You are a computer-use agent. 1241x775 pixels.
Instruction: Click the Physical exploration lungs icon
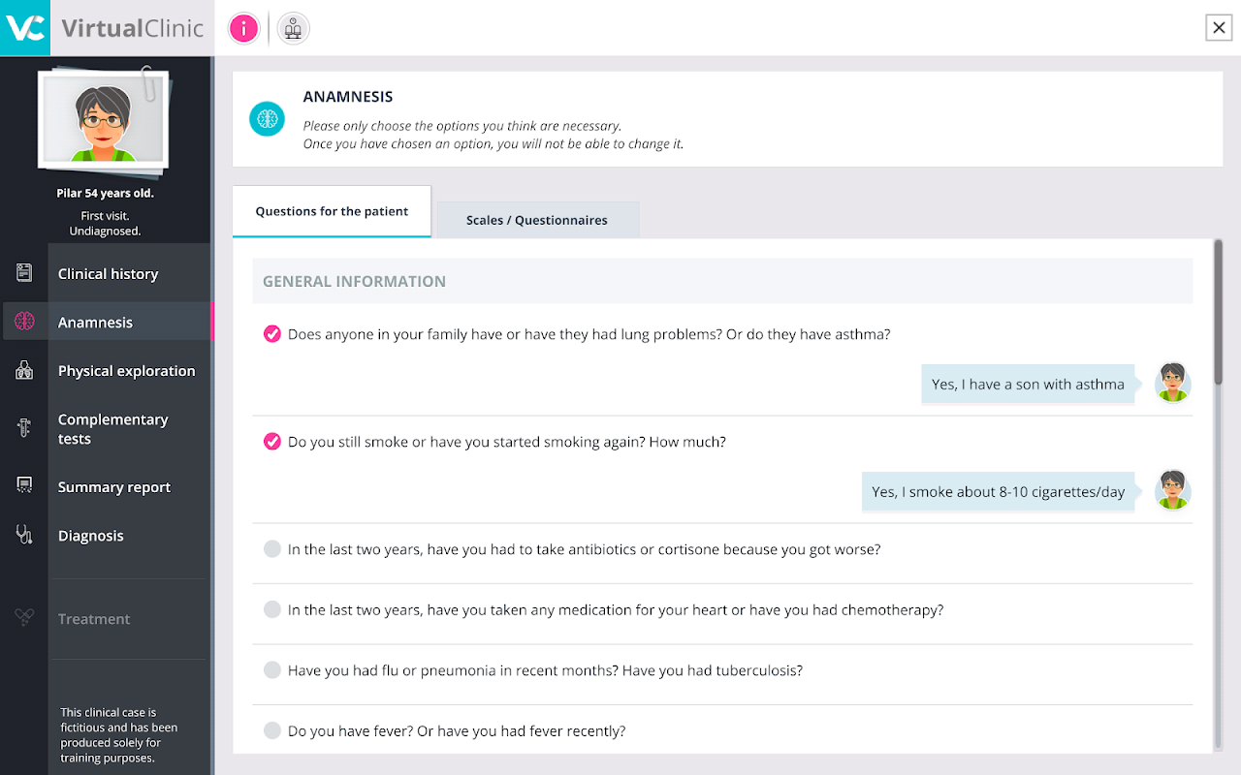click(25, 370)
